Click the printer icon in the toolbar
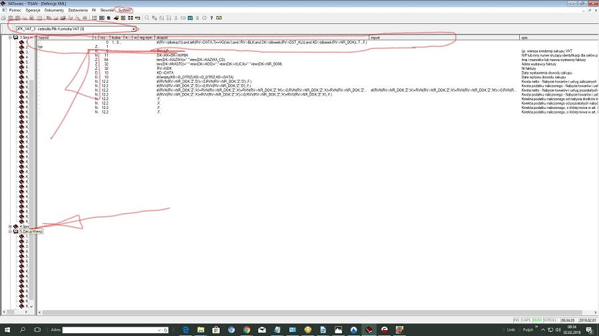The height and width of the screenshot is (336, 599). pos(3,18)
